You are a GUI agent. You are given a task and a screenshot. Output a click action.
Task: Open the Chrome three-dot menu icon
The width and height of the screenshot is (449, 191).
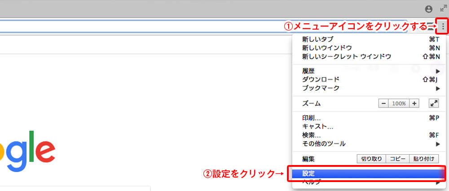[x=443, y=26]
